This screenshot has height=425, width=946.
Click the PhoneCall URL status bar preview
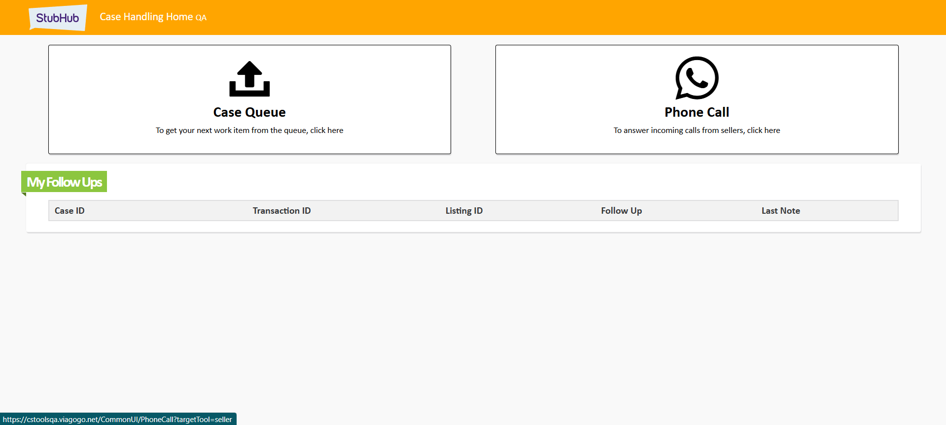click(x=117, y=420)
